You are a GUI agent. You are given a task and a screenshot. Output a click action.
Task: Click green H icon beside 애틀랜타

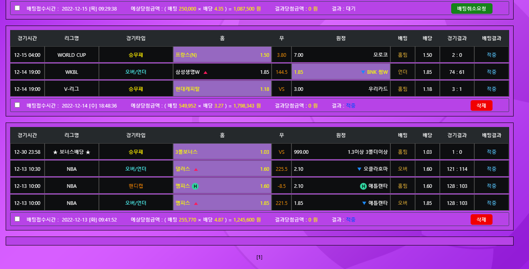pyautogui.click(x=363, y=186)
